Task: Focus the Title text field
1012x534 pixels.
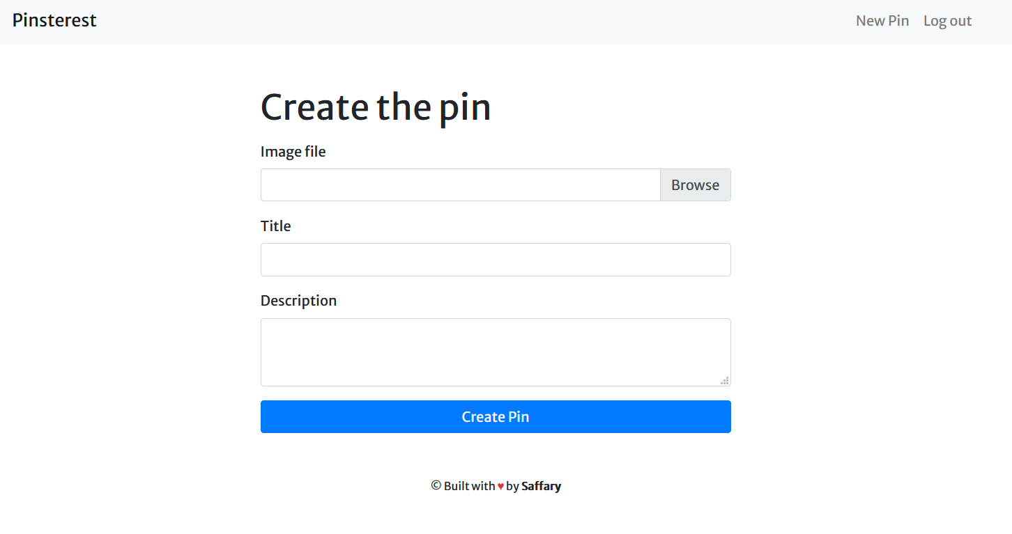Action: (496, 260)
